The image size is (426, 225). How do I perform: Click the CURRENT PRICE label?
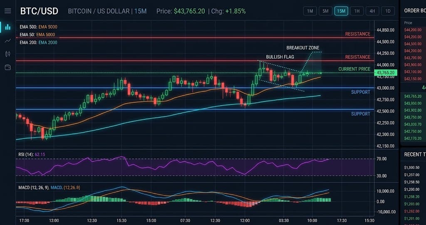point(354,69)
